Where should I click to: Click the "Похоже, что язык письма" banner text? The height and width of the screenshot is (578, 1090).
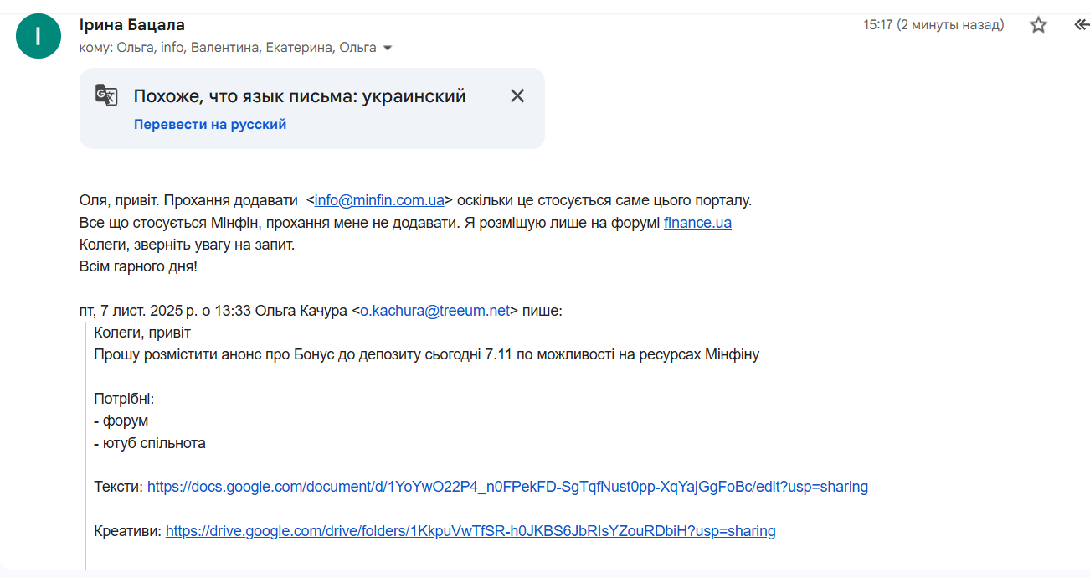(300, 96)
